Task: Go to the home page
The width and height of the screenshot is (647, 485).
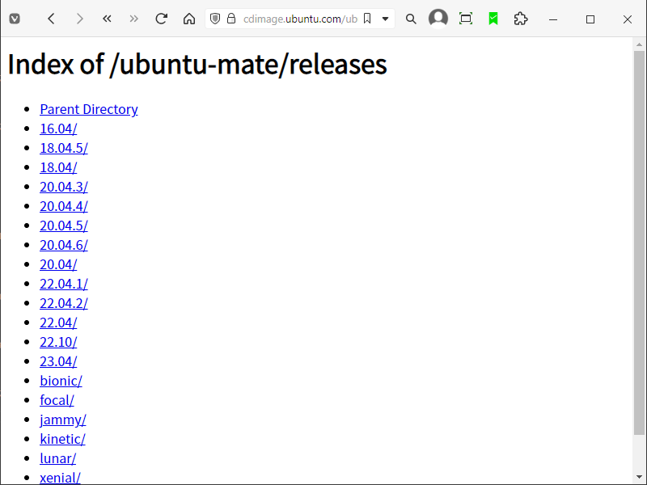Action: [189, 19]
